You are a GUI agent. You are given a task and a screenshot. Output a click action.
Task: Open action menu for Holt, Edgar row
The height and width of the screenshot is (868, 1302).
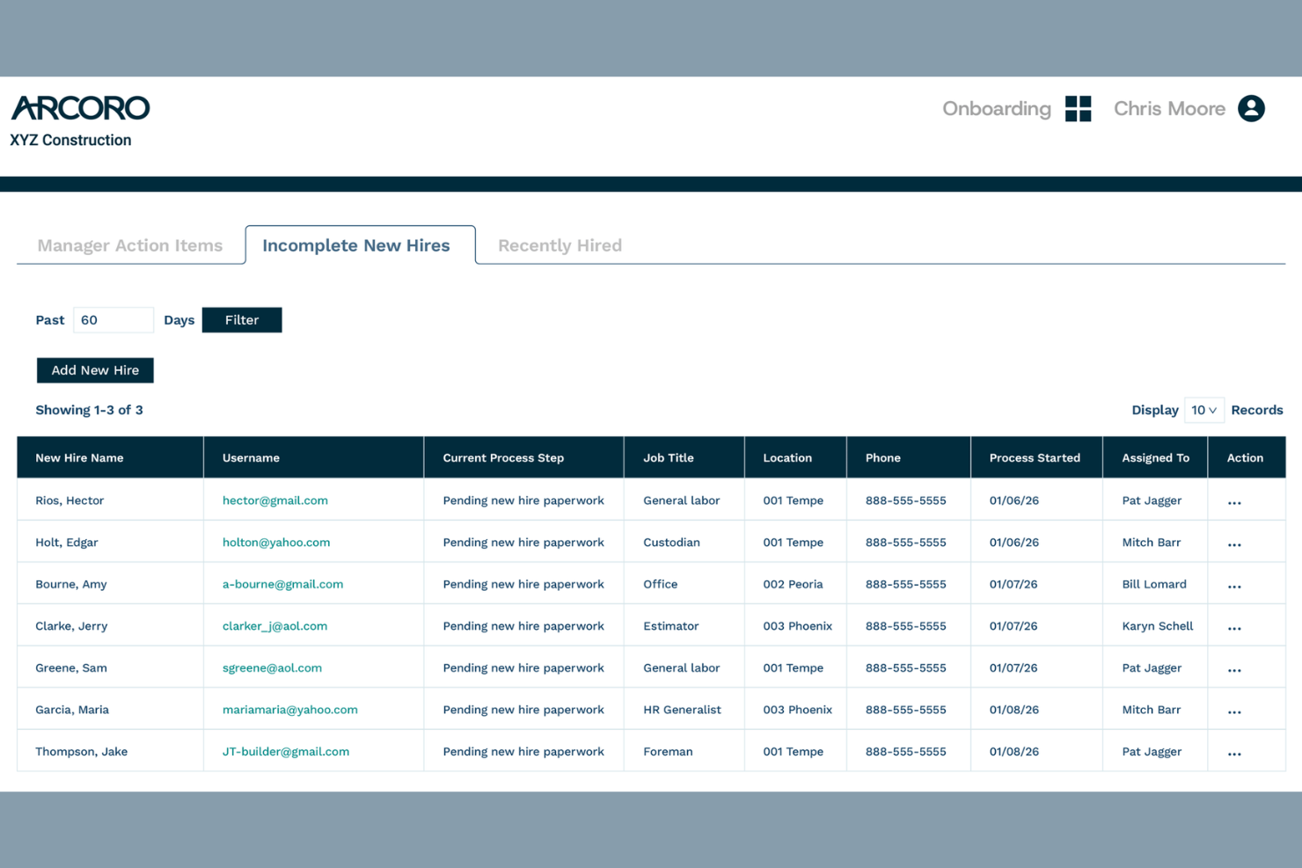coord(1234,544)
